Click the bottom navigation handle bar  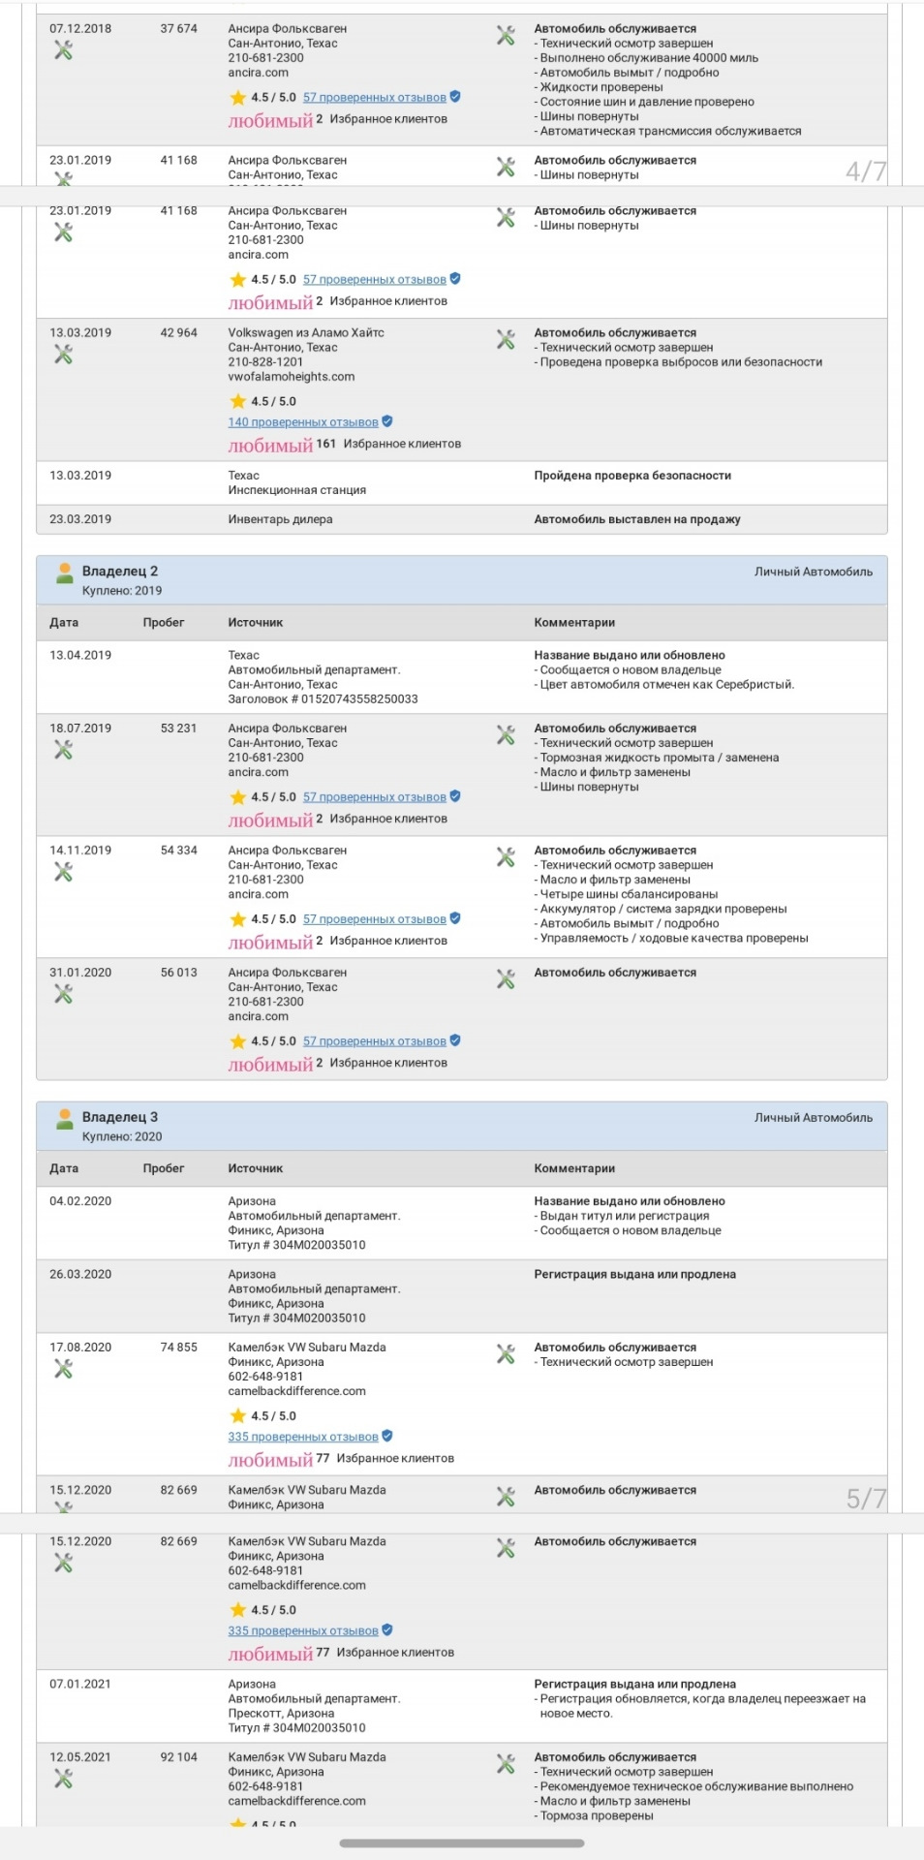tap(462, 1843)
